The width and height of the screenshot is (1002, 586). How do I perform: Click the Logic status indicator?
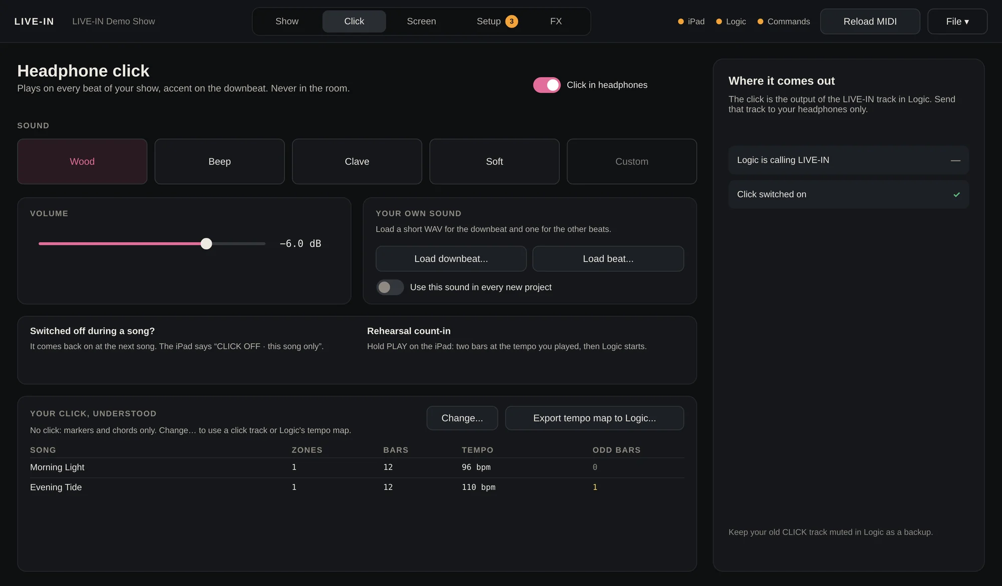pos(731,22)
